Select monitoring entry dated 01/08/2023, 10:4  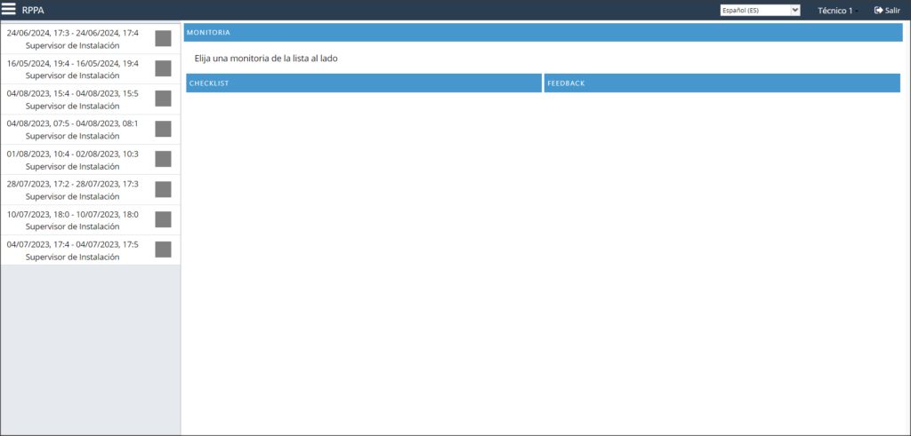(x=90, y=160)
